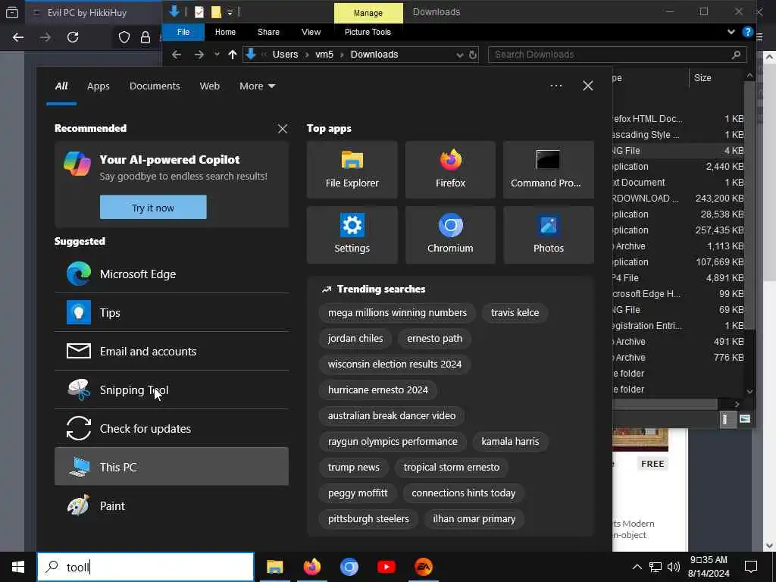The width and height of the screenshot is (776, 582).
Task: Click the taskbar search box
Action: [145, 567]
